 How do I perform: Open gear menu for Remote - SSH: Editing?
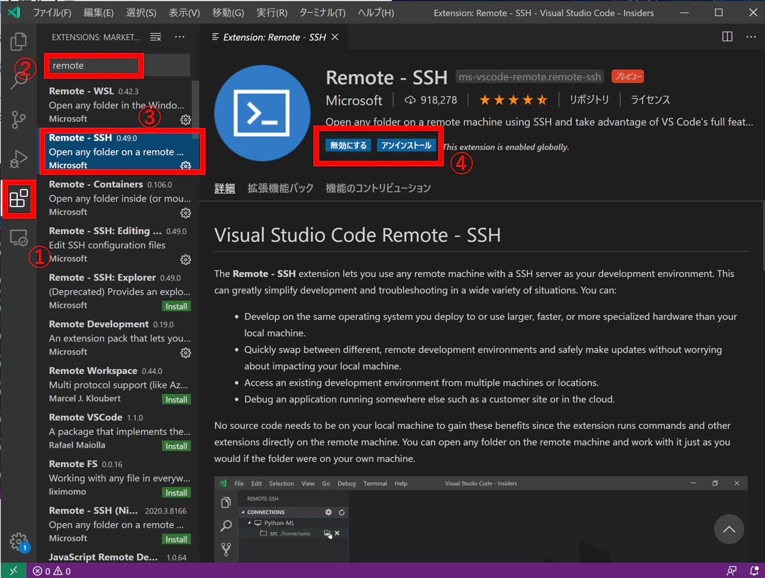185,259
